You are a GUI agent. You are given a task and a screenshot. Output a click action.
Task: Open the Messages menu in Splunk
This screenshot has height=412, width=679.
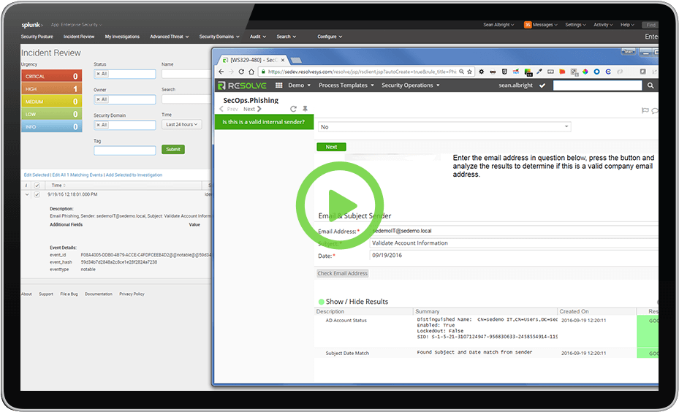tap(540, 25)
